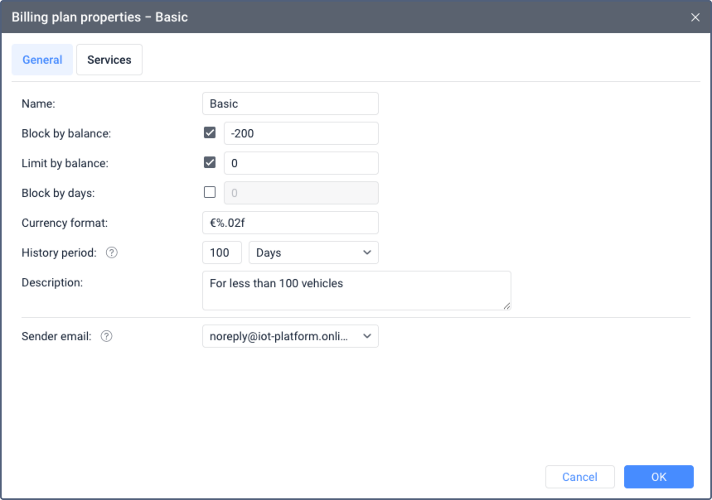Screen dimensions: 712x500
Task: Click the Sender email help icon
Action: coord(106,336)
